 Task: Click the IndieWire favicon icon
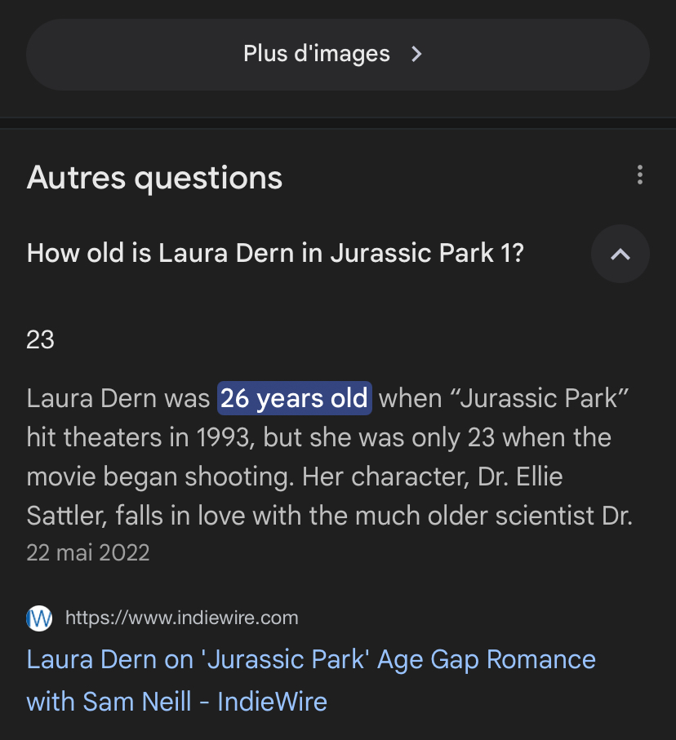tap(39, 618)
